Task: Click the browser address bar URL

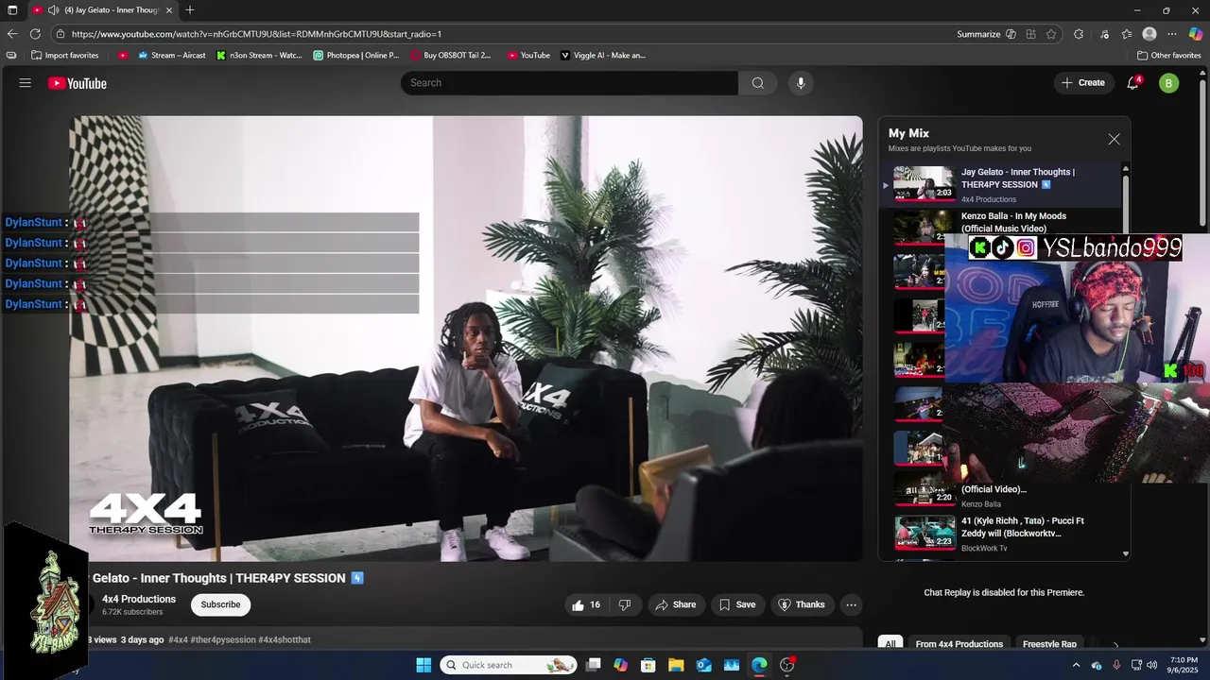Action: tap(257, 34)
